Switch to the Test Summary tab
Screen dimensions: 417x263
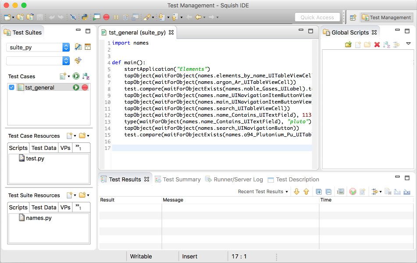182,180
